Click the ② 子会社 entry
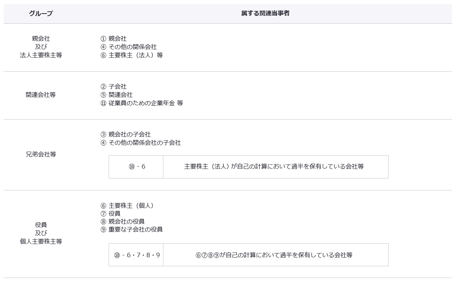Viewport: 455px width, 281px height. coord(114,87)
